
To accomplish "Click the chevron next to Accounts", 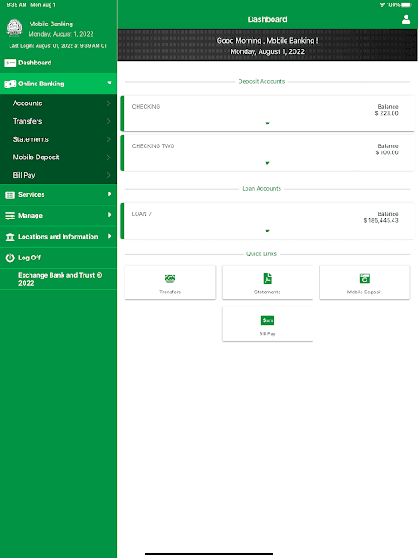I will pyautogui.click(x=108, y=104).
